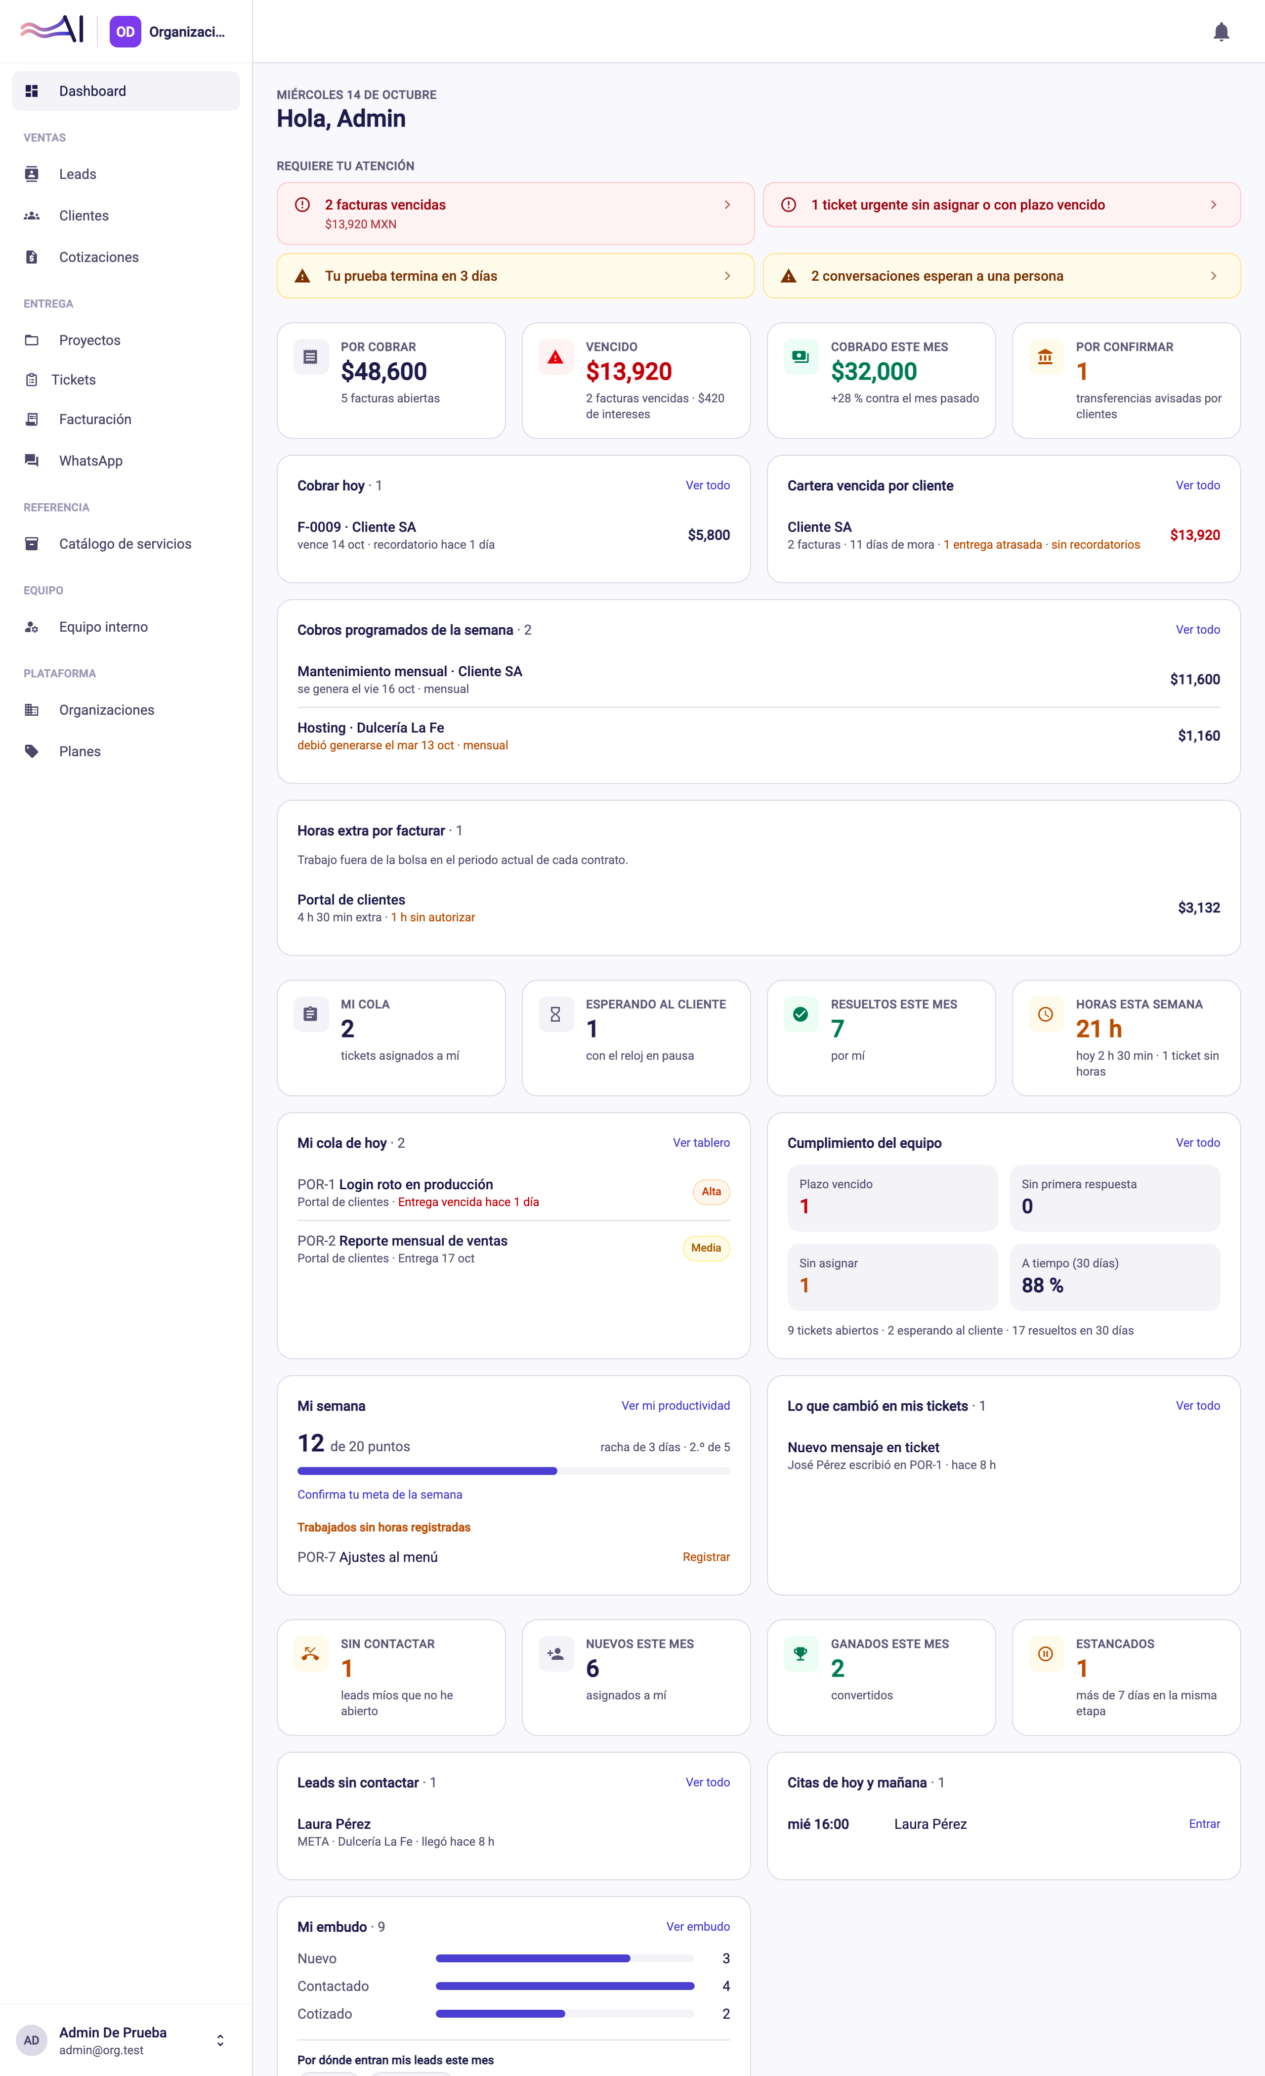
Task: Click the Facturación receipt icon
Action: (x=32, y=420)
